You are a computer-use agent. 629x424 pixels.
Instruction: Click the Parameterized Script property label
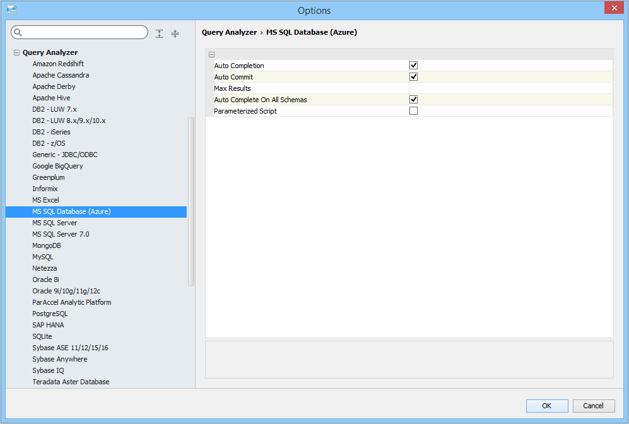point(245,111)
